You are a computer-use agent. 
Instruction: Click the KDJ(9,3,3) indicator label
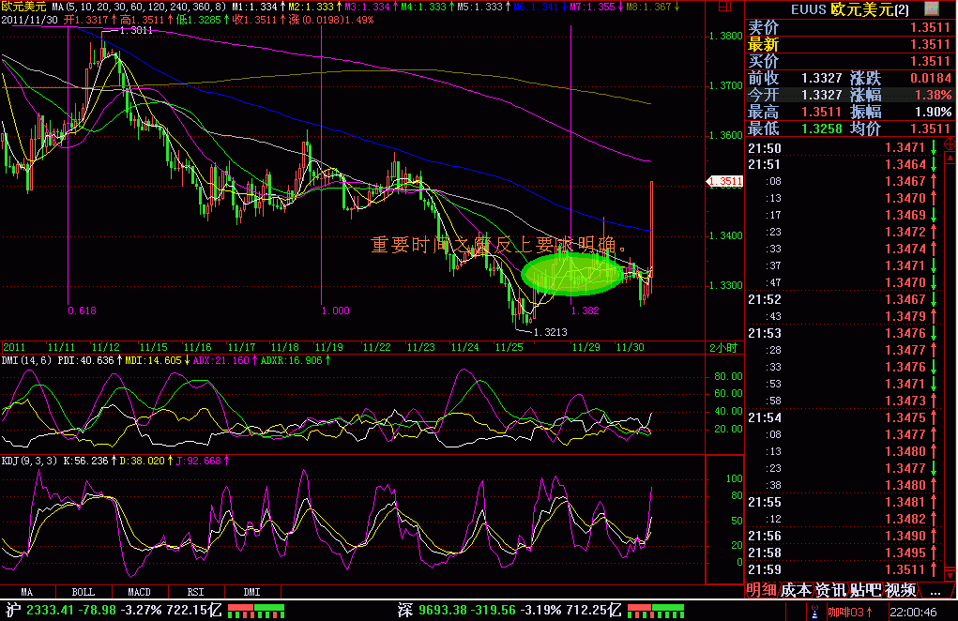[x=29, y=461]
